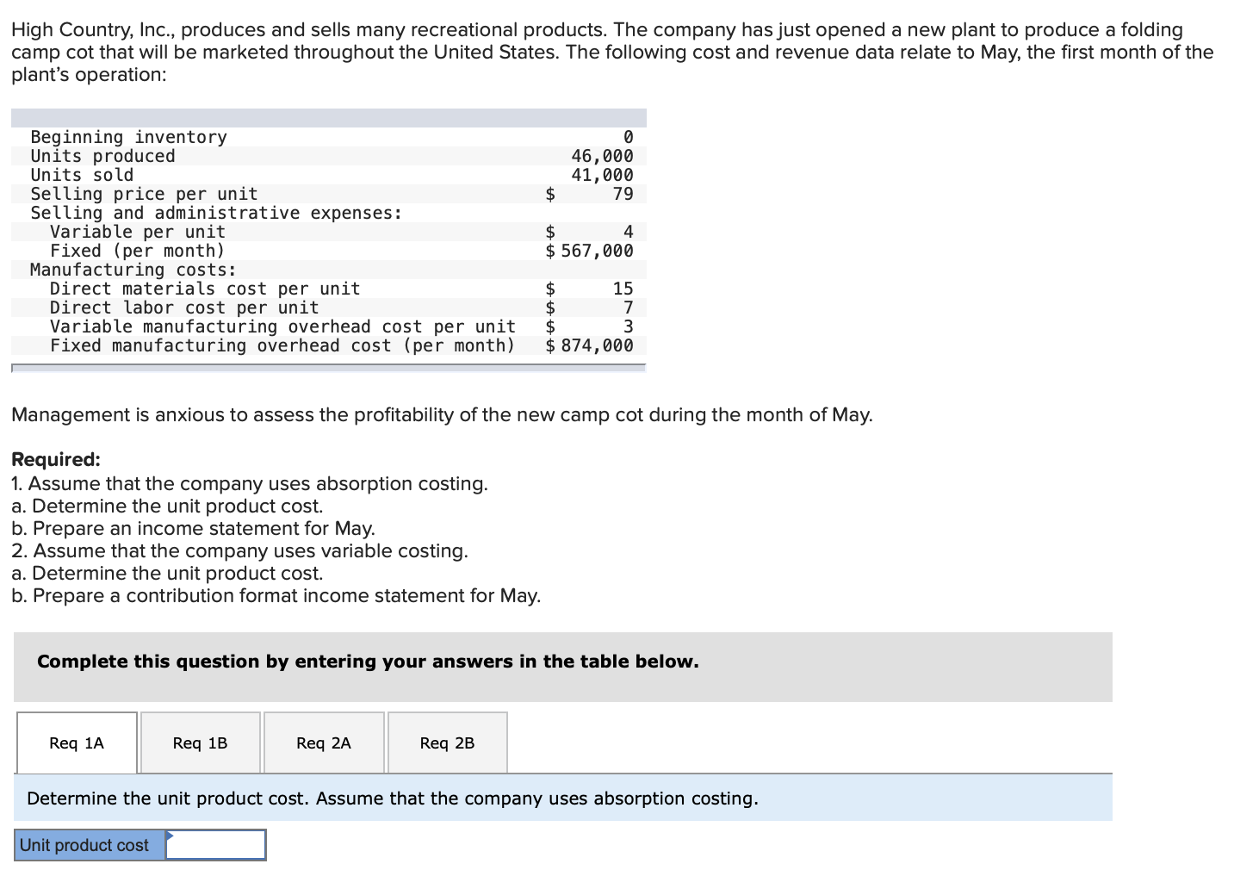
Task: Click the instruction 'Complete this question' banner text
Action: click(x=368, y=662)
